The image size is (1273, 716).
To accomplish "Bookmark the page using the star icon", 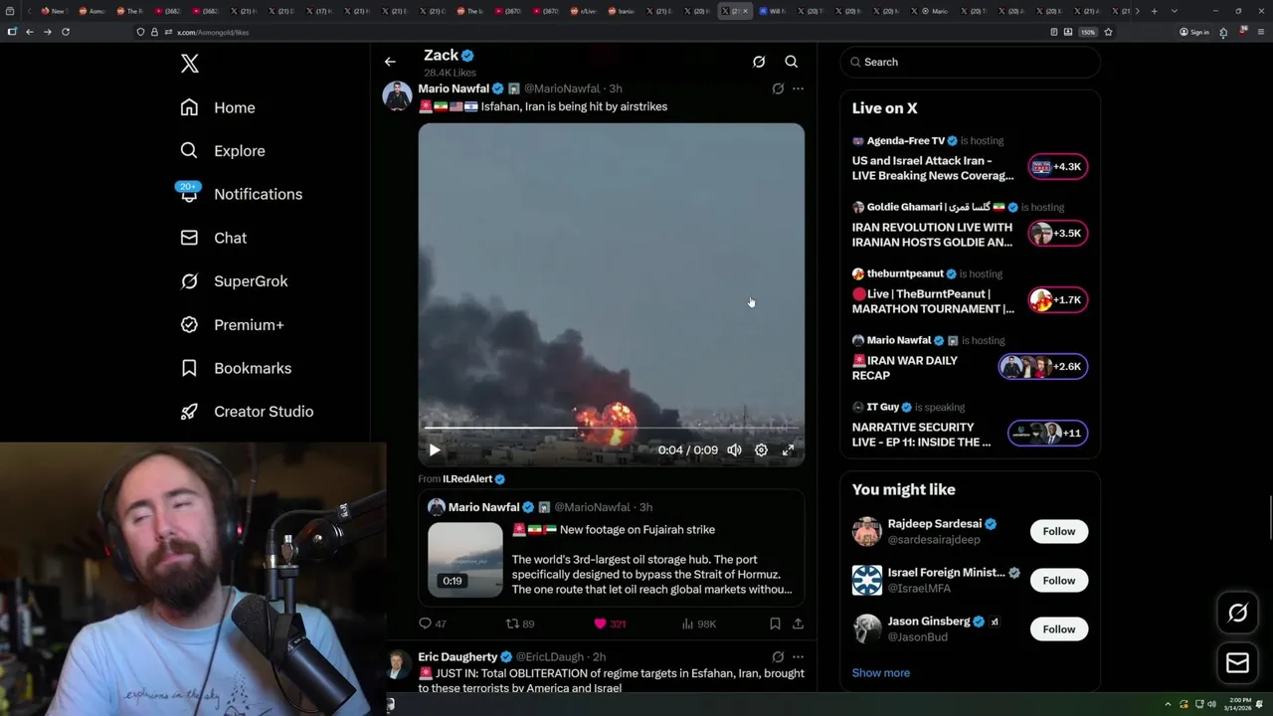I will point(1108,32).
